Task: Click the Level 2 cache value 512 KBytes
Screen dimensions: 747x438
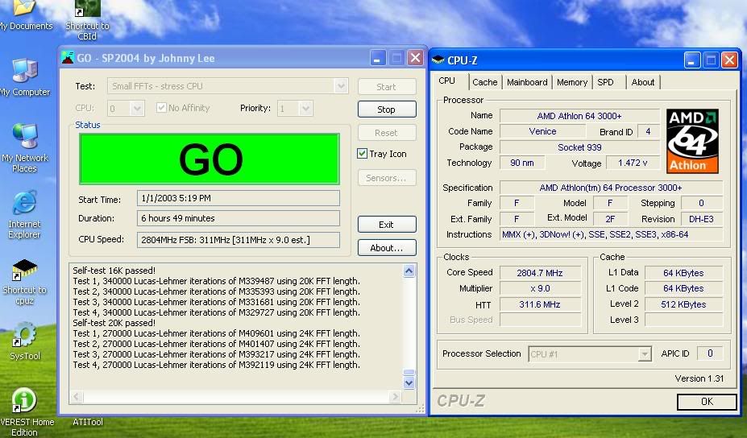Action: point(683,304)
